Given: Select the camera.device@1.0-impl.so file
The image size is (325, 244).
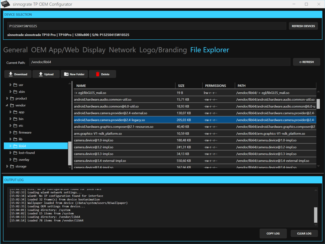Looking at the screenshot, I should pyautogui.click(x=136, y=140).
